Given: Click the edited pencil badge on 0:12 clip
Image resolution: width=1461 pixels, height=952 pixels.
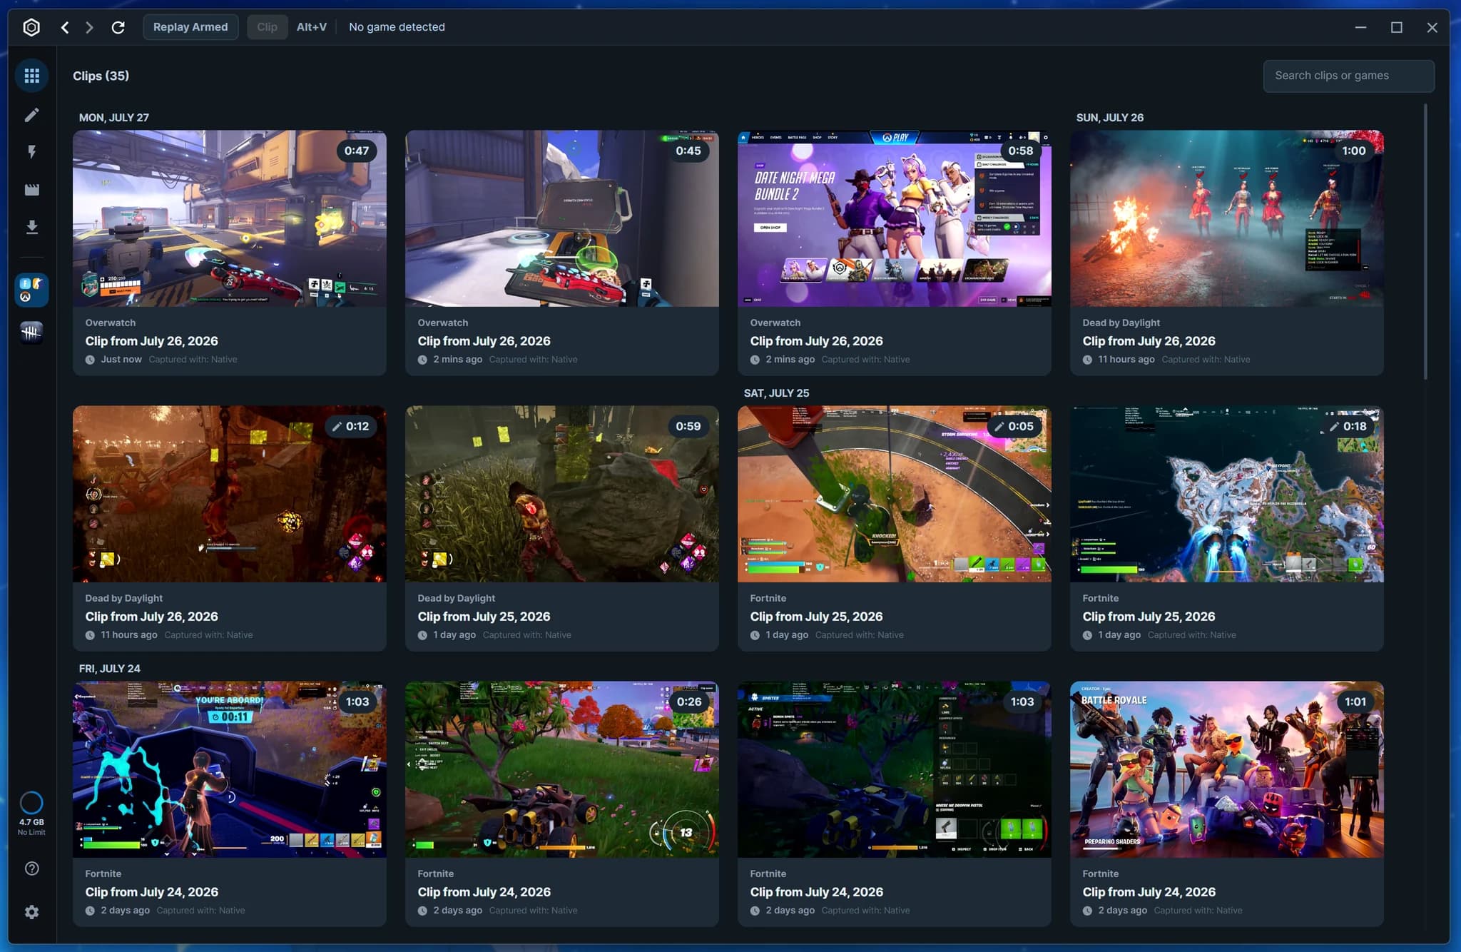Looking at the screenshot, I should click(x=337, y=427).
